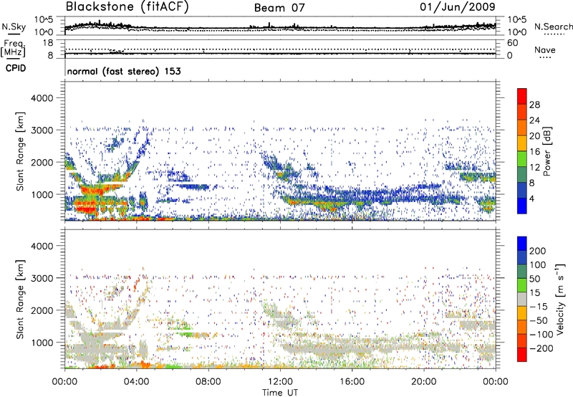Viewport: 573px width, 397px height.
Task: Click gray −15 to 15 segment of Velocity colorbar
Action: pos(522,299)
